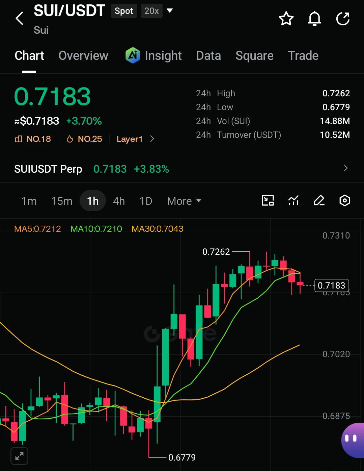Select the drawing pencil tool
The image size is (364, 471).
[319, 201]
